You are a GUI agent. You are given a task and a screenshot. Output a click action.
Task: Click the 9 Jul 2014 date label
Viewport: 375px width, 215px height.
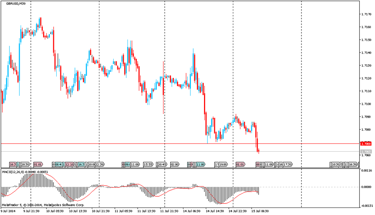tap(8, 211)
